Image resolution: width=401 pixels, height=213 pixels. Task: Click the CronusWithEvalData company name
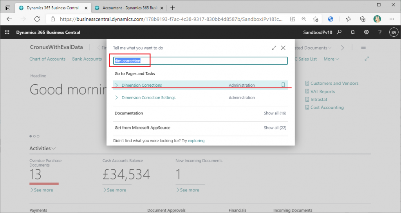tap(56, 47)
